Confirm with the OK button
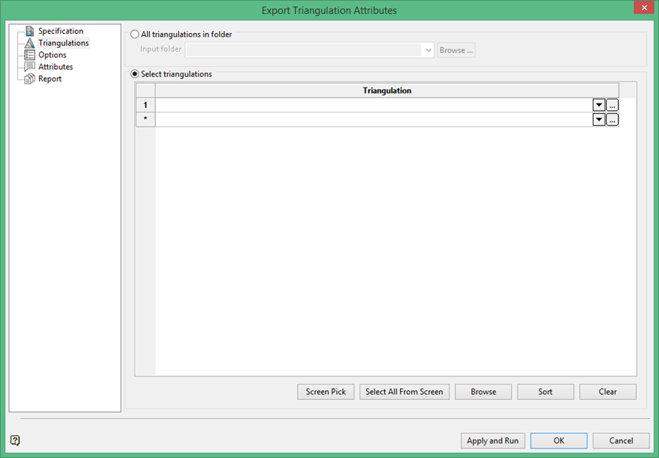 559,441
